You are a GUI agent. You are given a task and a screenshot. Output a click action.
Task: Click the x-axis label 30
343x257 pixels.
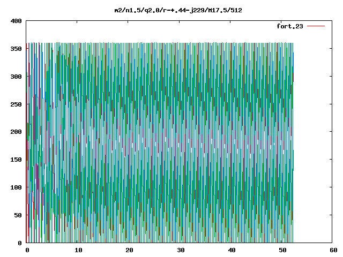click(x=181, y=250)
